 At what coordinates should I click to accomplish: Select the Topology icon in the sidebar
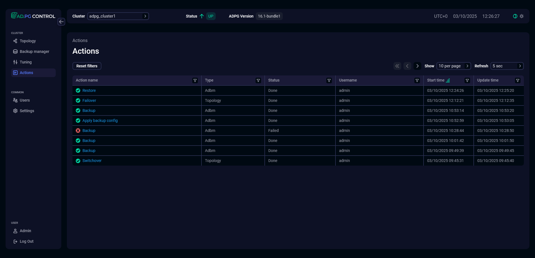(x=15, y=41)
